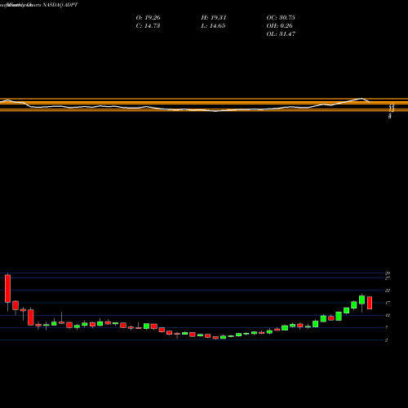Click price axis label 17
This screenshot has width=408, height=408.
click(388, 303)
